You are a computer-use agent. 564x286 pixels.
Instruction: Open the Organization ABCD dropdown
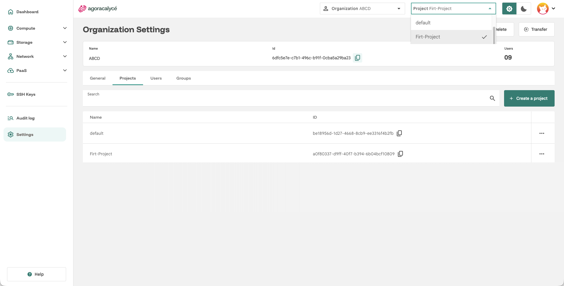click(x=362, y=9)
